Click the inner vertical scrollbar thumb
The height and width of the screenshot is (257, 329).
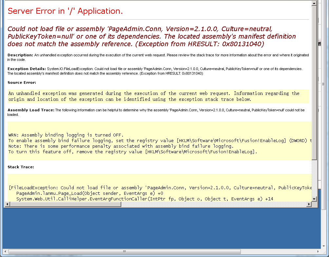(x=314, y=82)
